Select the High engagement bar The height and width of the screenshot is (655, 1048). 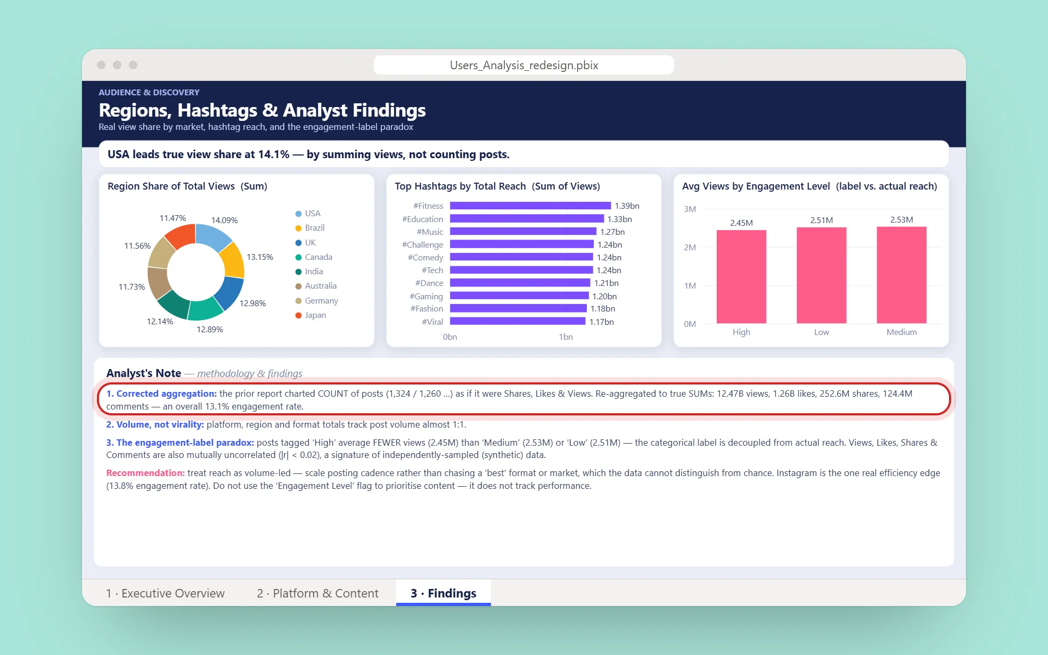741,276
